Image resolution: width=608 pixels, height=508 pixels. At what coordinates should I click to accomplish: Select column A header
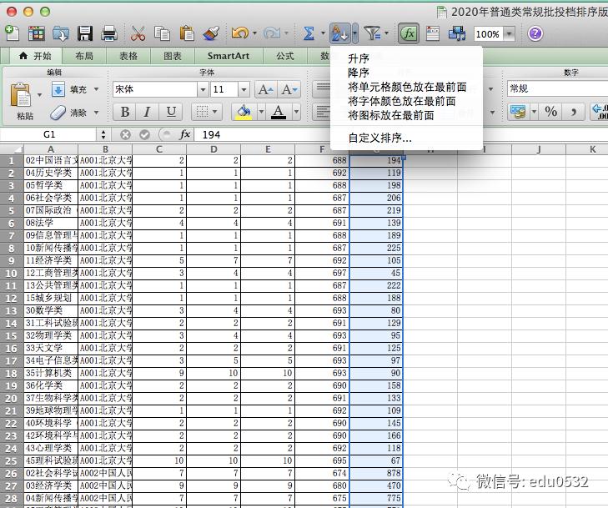51,149
